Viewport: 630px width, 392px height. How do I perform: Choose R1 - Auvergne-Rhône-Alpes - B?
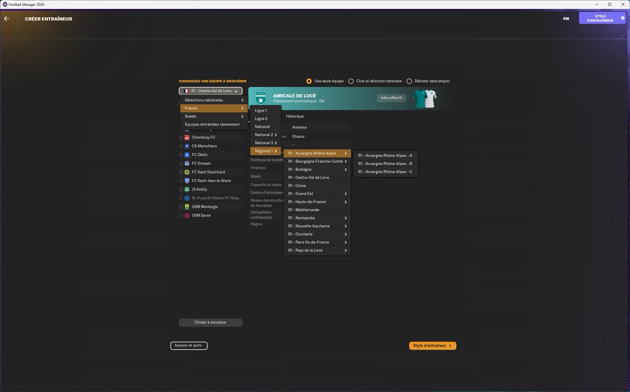click(x=386, y=164)
